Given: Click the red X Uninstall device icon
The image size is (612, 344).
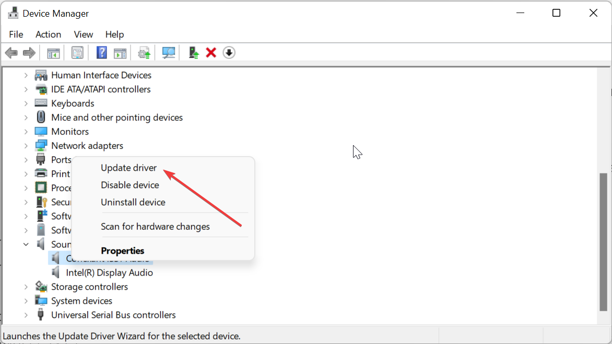Looking at the screenshot, I should tap(211, 53).
